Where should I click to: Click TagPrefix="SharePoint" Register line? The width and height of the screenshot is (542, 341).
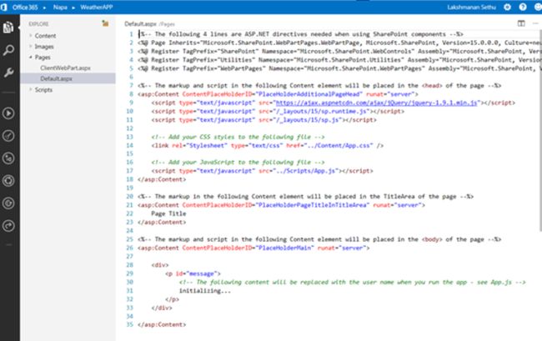click(x=339, y=52)
